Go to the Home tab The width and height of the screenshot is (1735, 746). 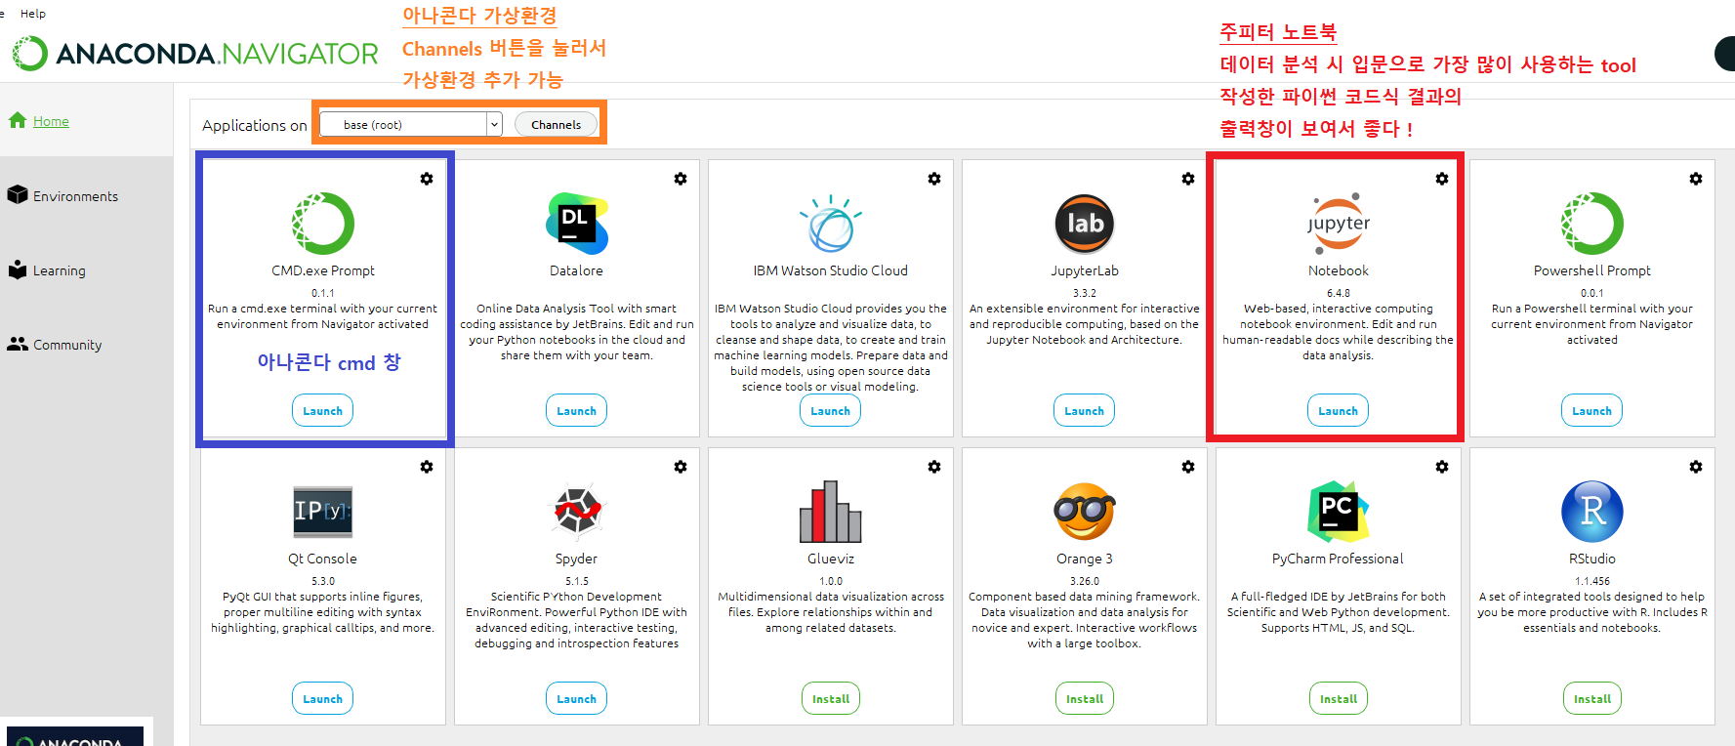(x=51, y=121)
